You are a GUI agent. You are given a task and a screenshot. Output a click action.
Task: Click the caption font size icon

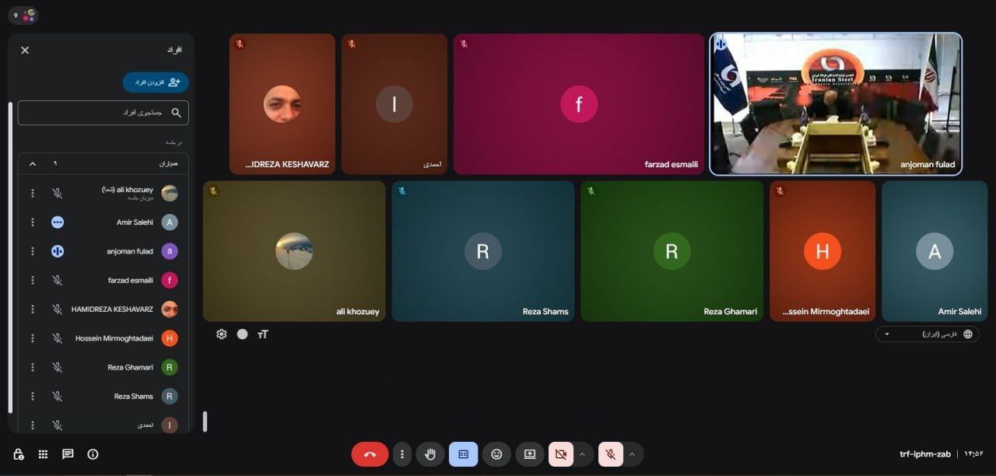[x=263, y=334]
